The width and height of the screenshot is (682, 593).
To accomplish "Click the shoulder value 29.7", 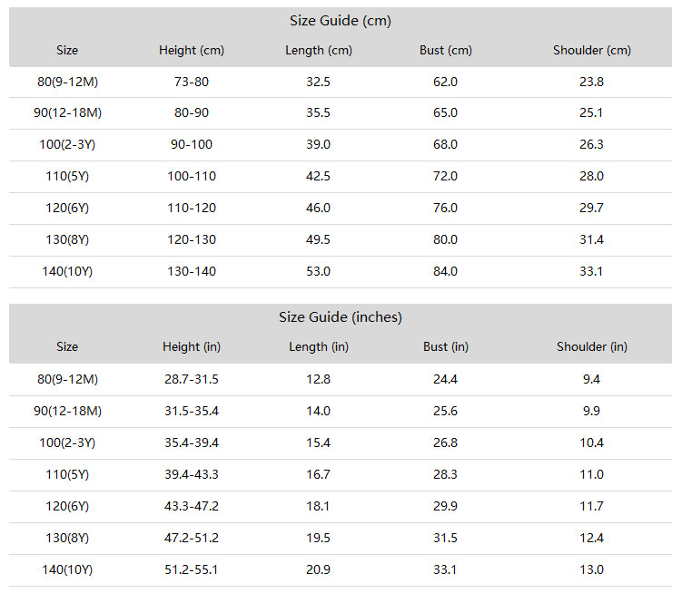I will tap(591, 208).
